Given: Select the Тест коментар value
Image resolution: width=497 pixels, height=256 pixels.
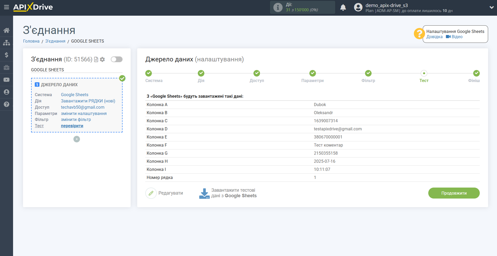Looking at the screenshot, I should pos(328,145).
